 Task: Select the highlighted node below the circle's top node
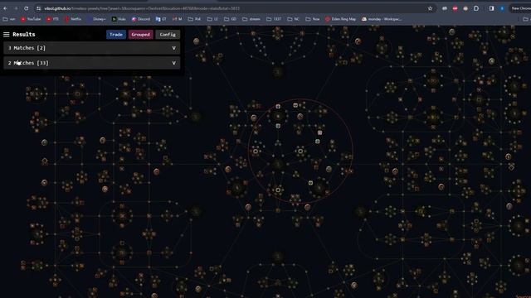278,126
